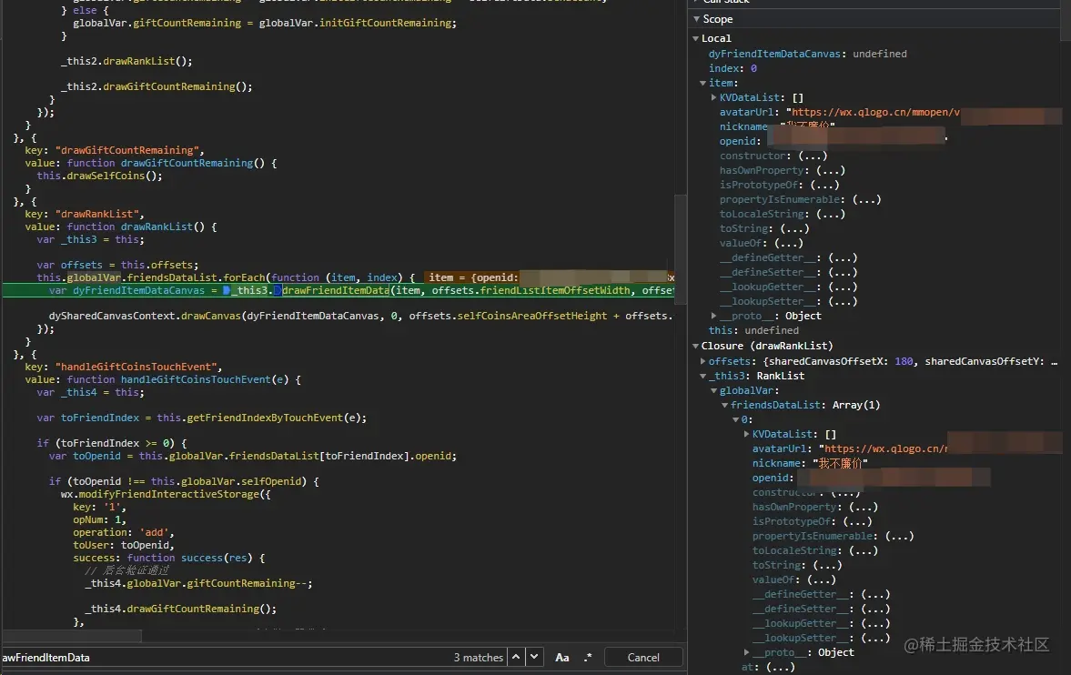Invoke __lookupGetter__ (...) under friendsDataList entry

click(875, 623)
